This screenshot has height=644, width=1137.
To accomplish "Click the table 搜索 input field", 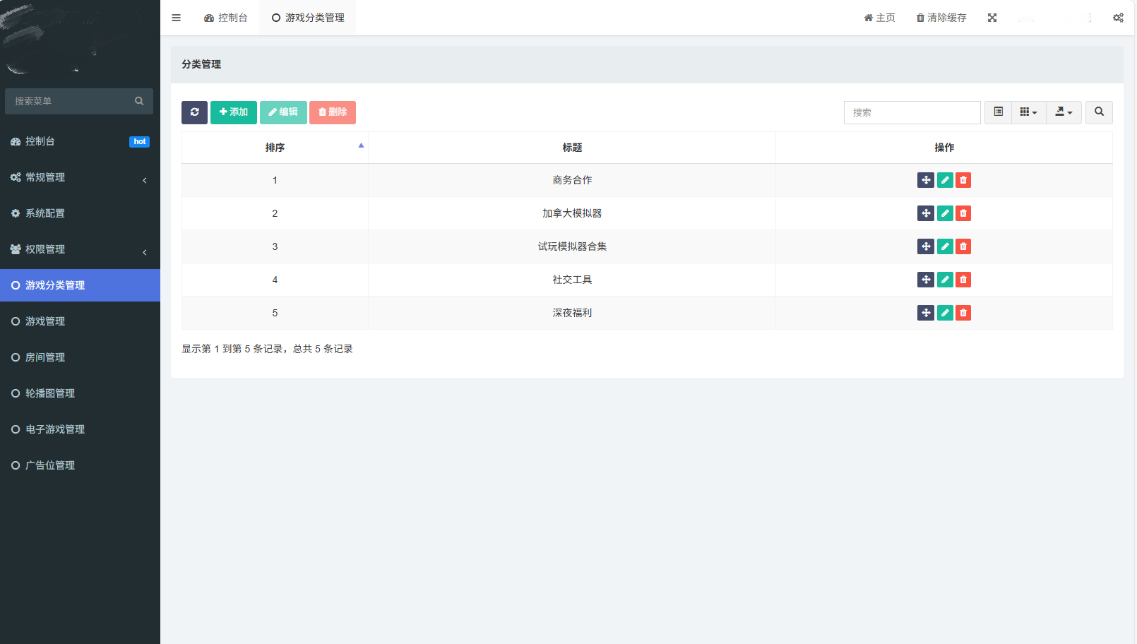I will (x=912, y=112).
